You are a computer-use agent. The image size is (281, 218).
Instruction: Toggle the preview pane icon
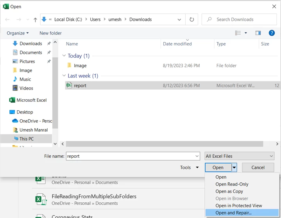258,33
